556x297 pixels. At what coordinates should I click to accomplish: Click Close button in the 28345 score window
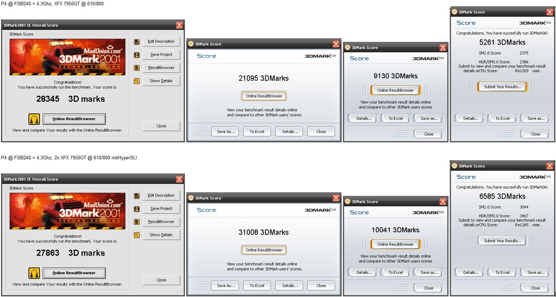(161, 126)
